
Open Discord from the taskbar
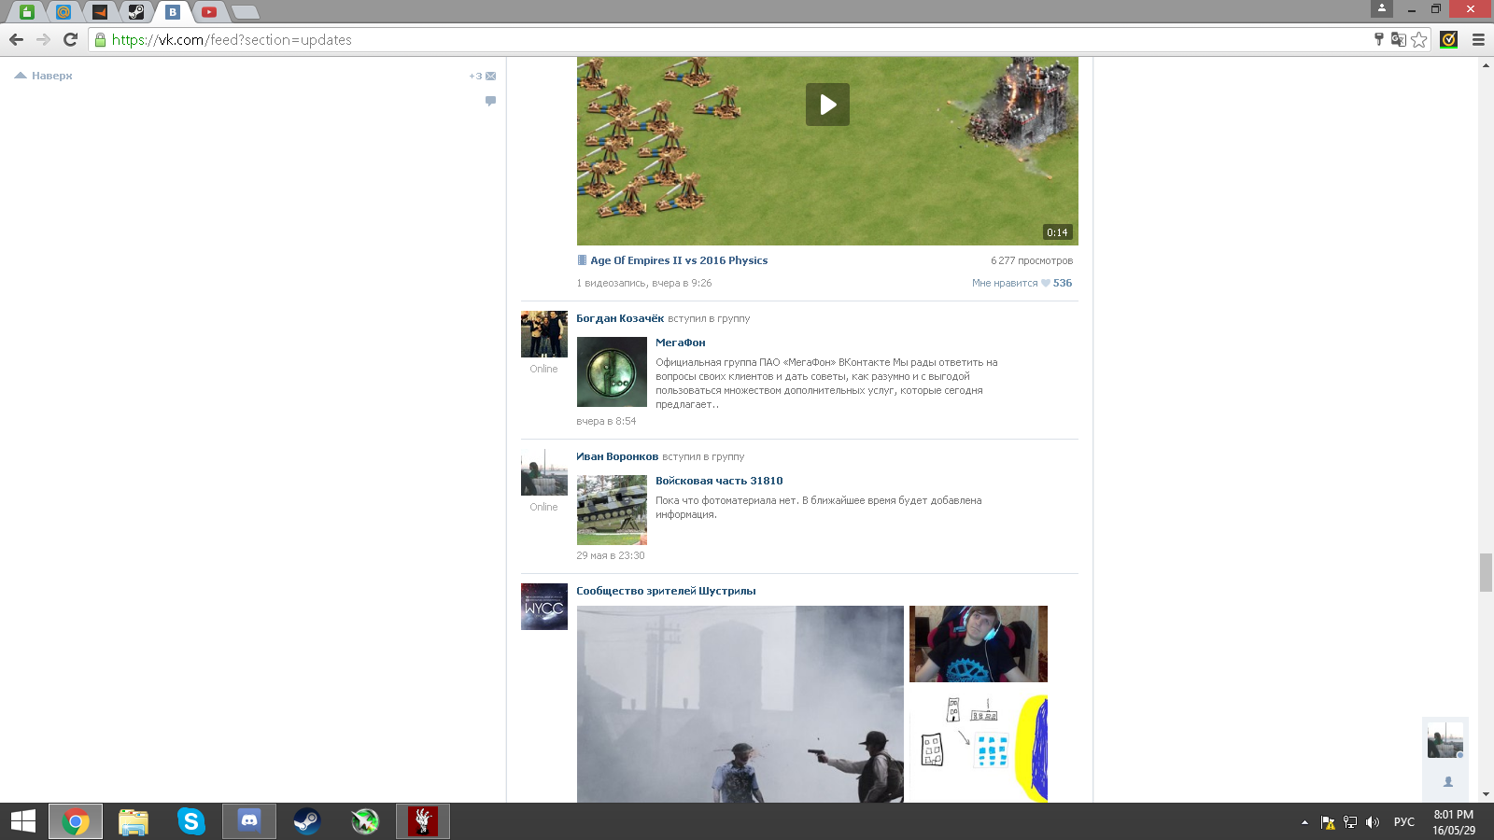249,821
